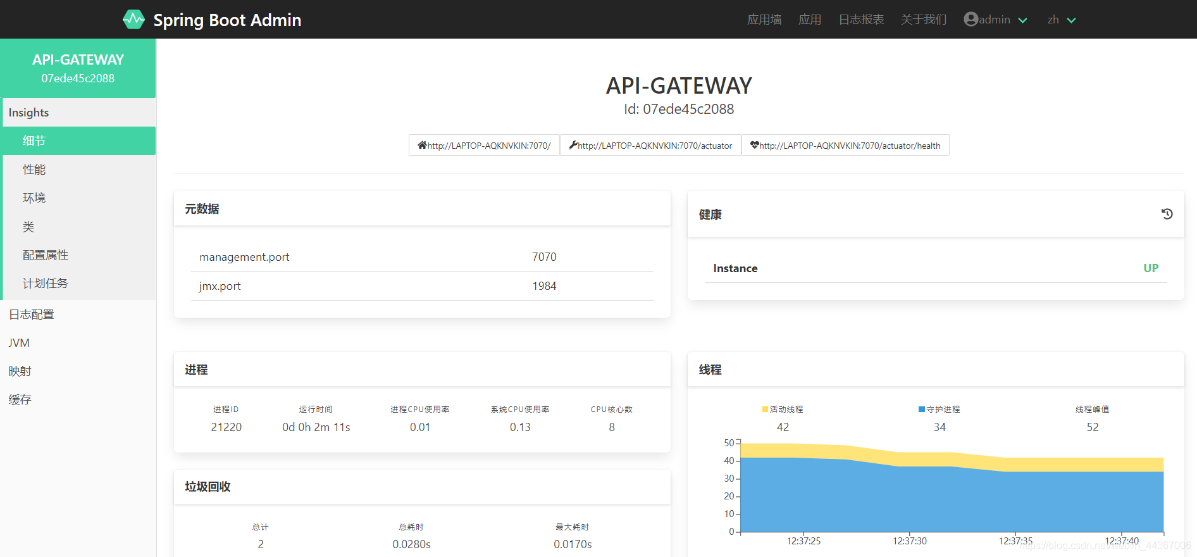
Task: Click the 1984 metadata value
Action: click(x=544, y=286)
